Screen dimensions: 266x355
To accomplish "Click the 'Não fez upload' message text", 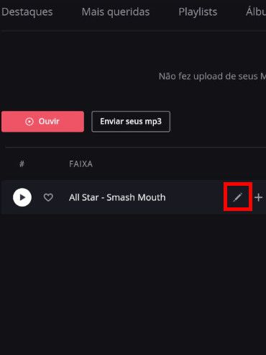I will coord(212,76).
